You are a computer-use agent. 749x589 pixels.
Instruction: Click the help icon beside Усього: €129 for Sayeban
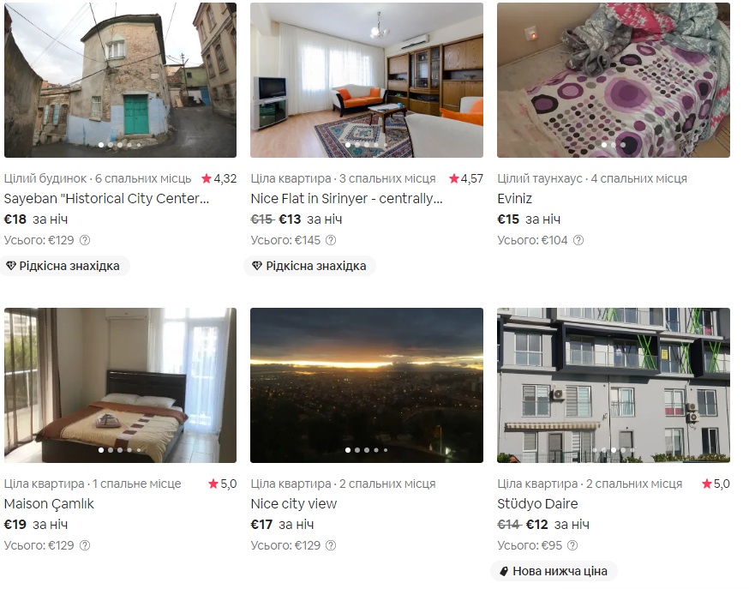[x=85, y=240]
